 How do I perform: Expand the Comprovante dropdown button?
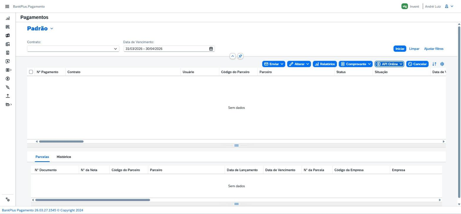pos(355,64)
